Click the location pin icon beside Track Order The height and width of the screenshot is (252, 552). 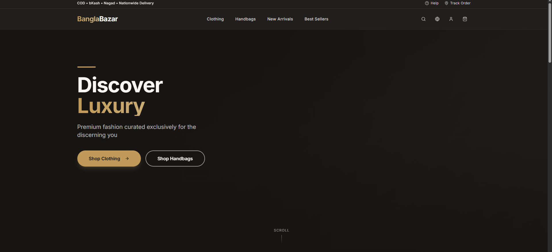pyautogui.click(x=446, y=3)
